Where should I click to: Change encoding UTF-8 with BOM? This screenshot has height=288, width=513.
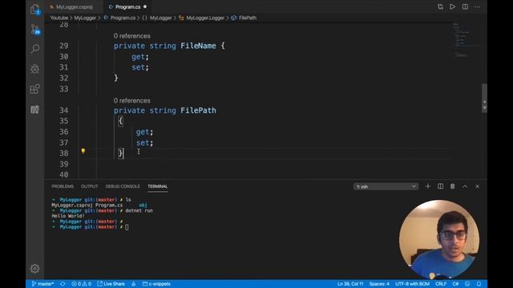pyautogui.click(x=412, y=284)
